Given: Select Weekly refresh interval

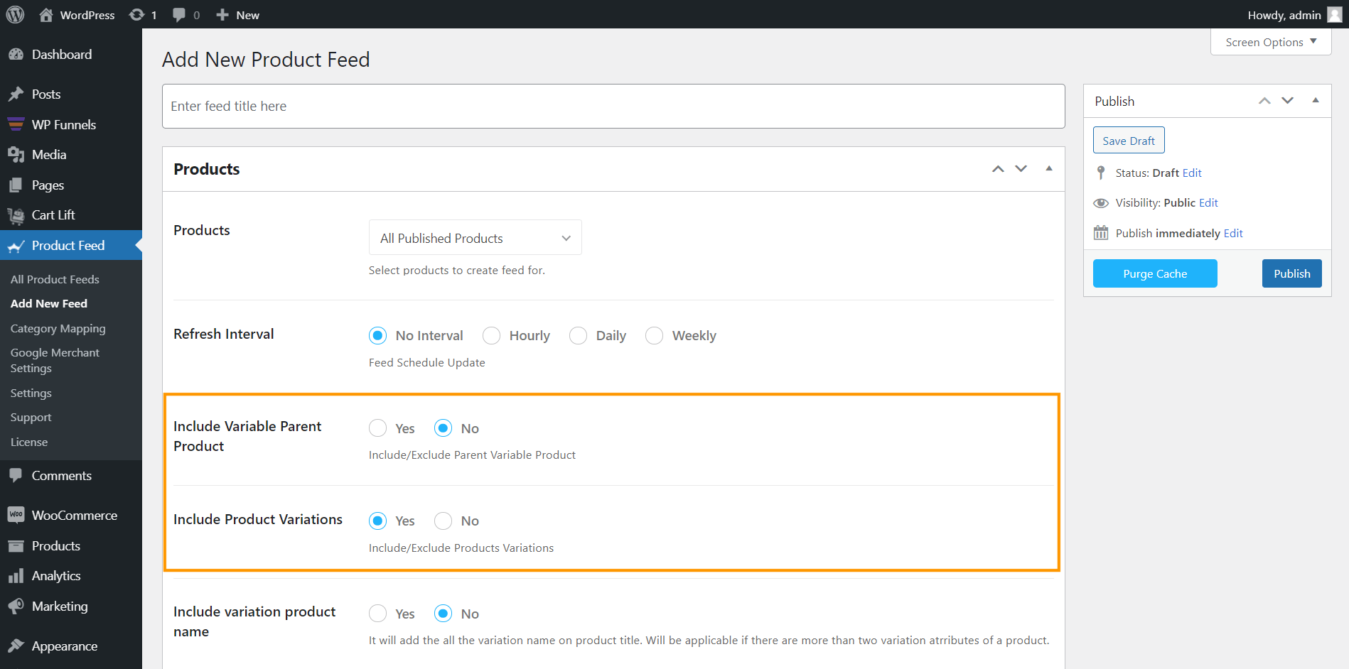Looking at the screenshot, I should point(655,335).
